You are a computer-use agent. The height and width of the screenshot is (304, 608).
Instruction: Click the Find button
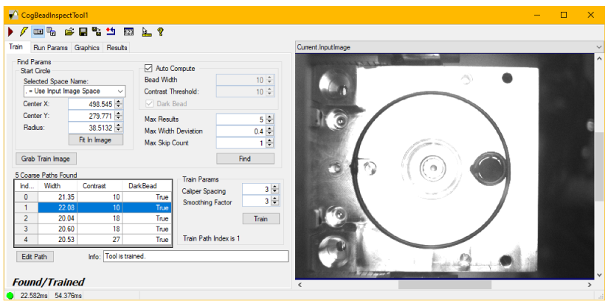tap(245, 159)
